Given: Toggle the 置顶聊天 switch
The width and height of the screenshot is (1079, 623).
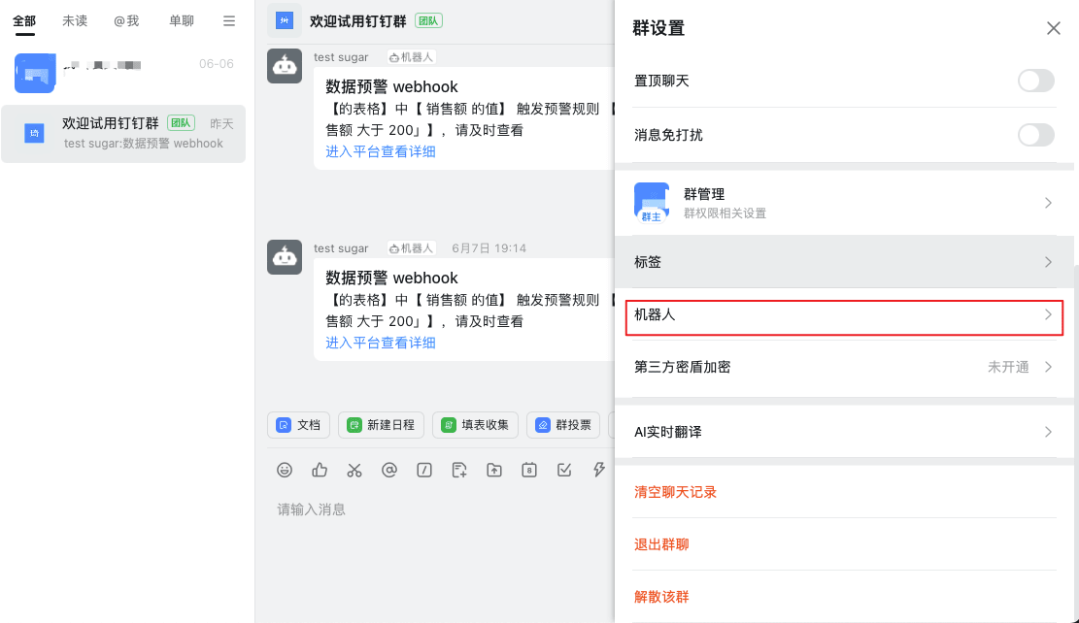Looking at the screenshot, I should tap(1035, 81).
